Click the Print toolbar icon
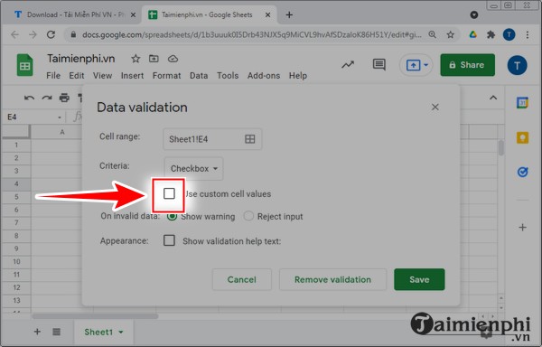The image size is (542, 347). (x=64, y=98)
